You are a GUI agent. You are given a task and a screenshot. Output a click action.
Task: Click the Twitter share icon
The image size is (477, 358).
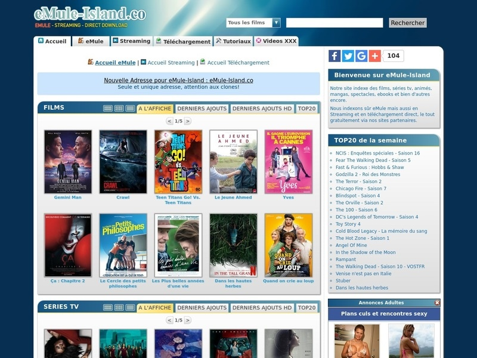click(348, 56)
